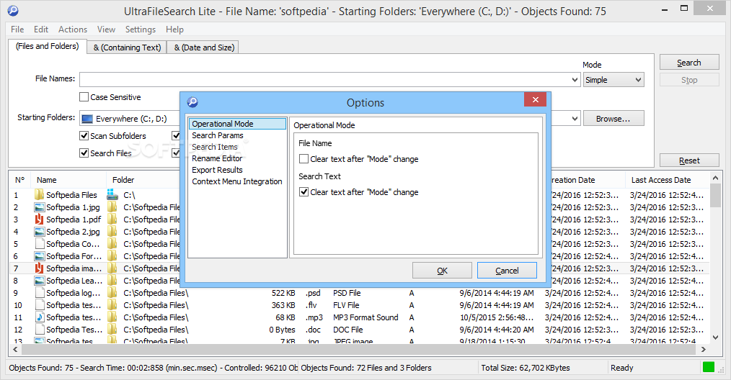Switch to the & (Containing Text) tab
The image size is (731, 380).
click(x=127, y=47)
